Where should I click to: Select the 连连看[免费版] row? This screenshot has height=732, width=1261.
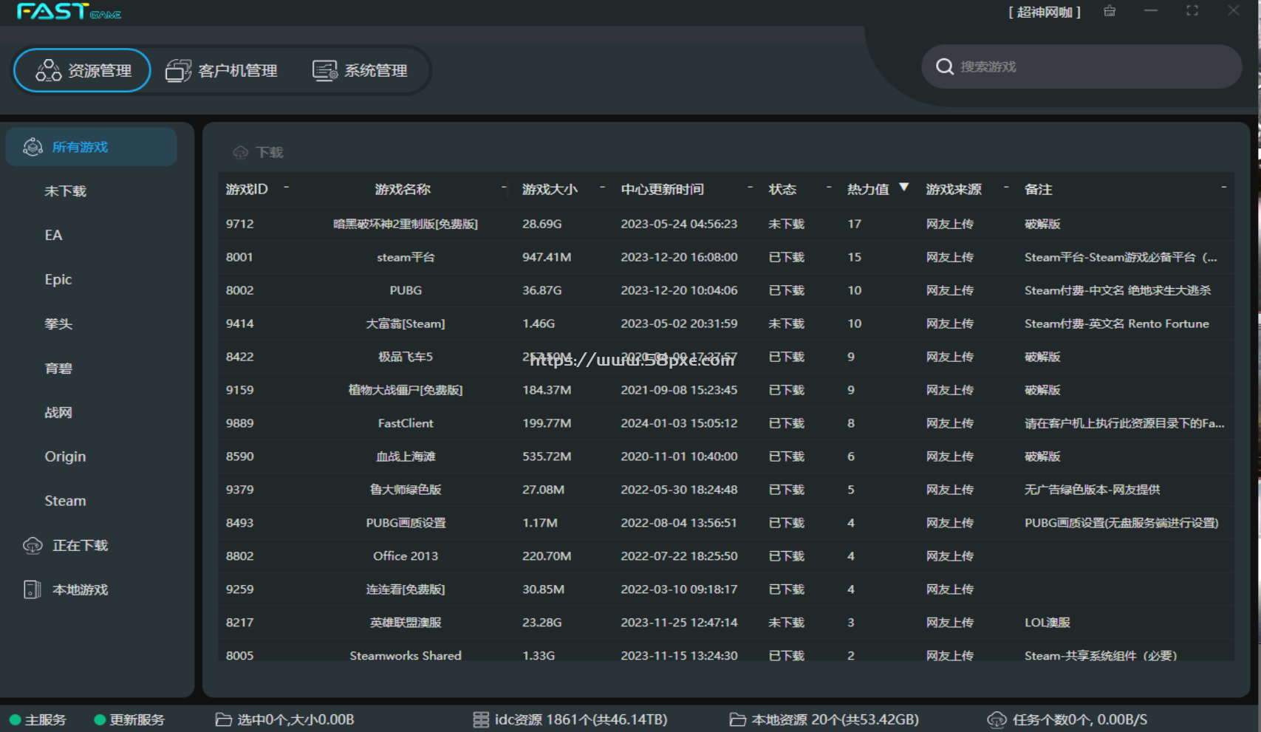(x=726, y=589)
